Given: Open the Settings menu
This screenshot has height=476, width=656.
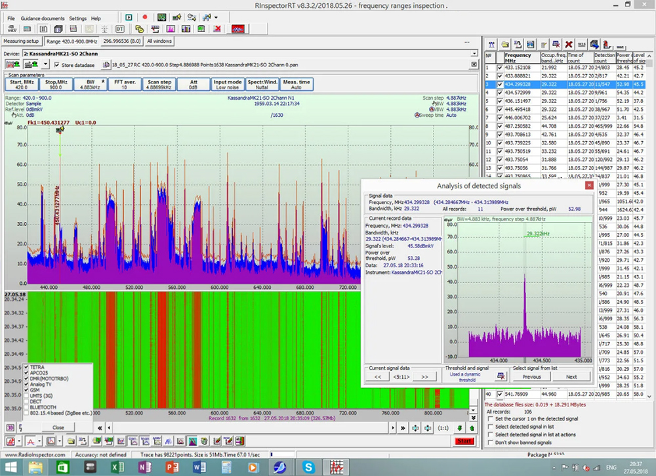Looking at the screenshot, I should 77,18.
